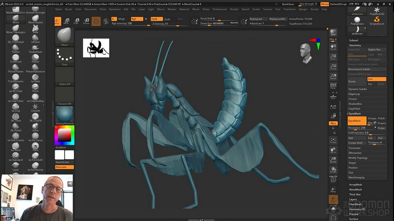Toggle the Alternate color button

click(65, 167)
